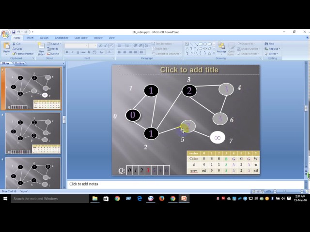Save presentation from Quick Access Toolbar

pos(14,32)
